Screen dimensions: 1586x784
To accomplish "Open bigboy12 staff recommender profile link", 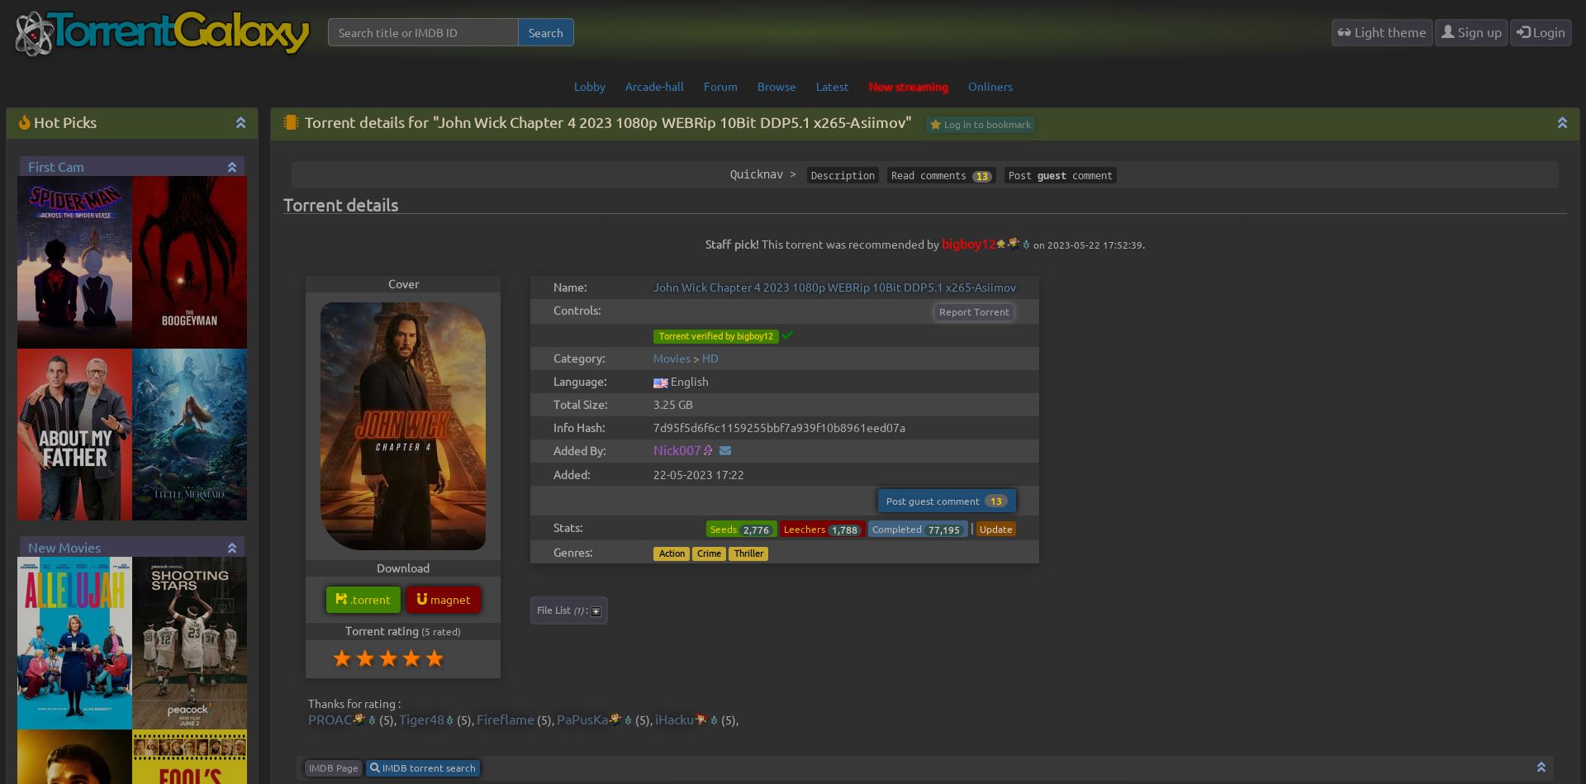I will pos(968,245).
